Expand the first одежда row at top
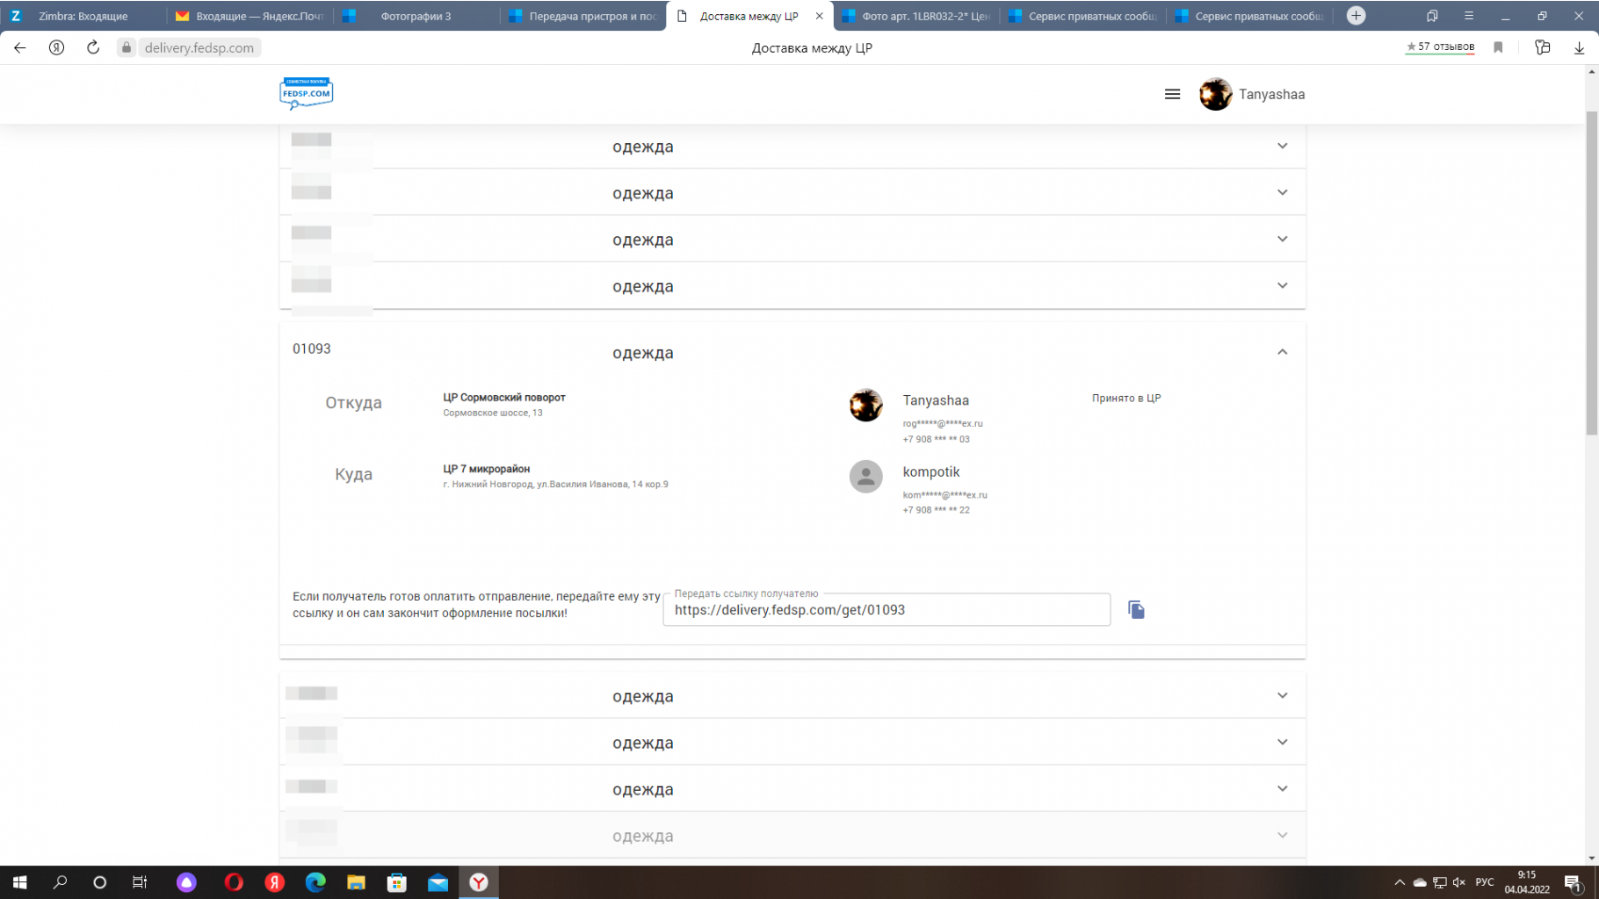This screenshot has height=899, width=1599. [1282, 146]
